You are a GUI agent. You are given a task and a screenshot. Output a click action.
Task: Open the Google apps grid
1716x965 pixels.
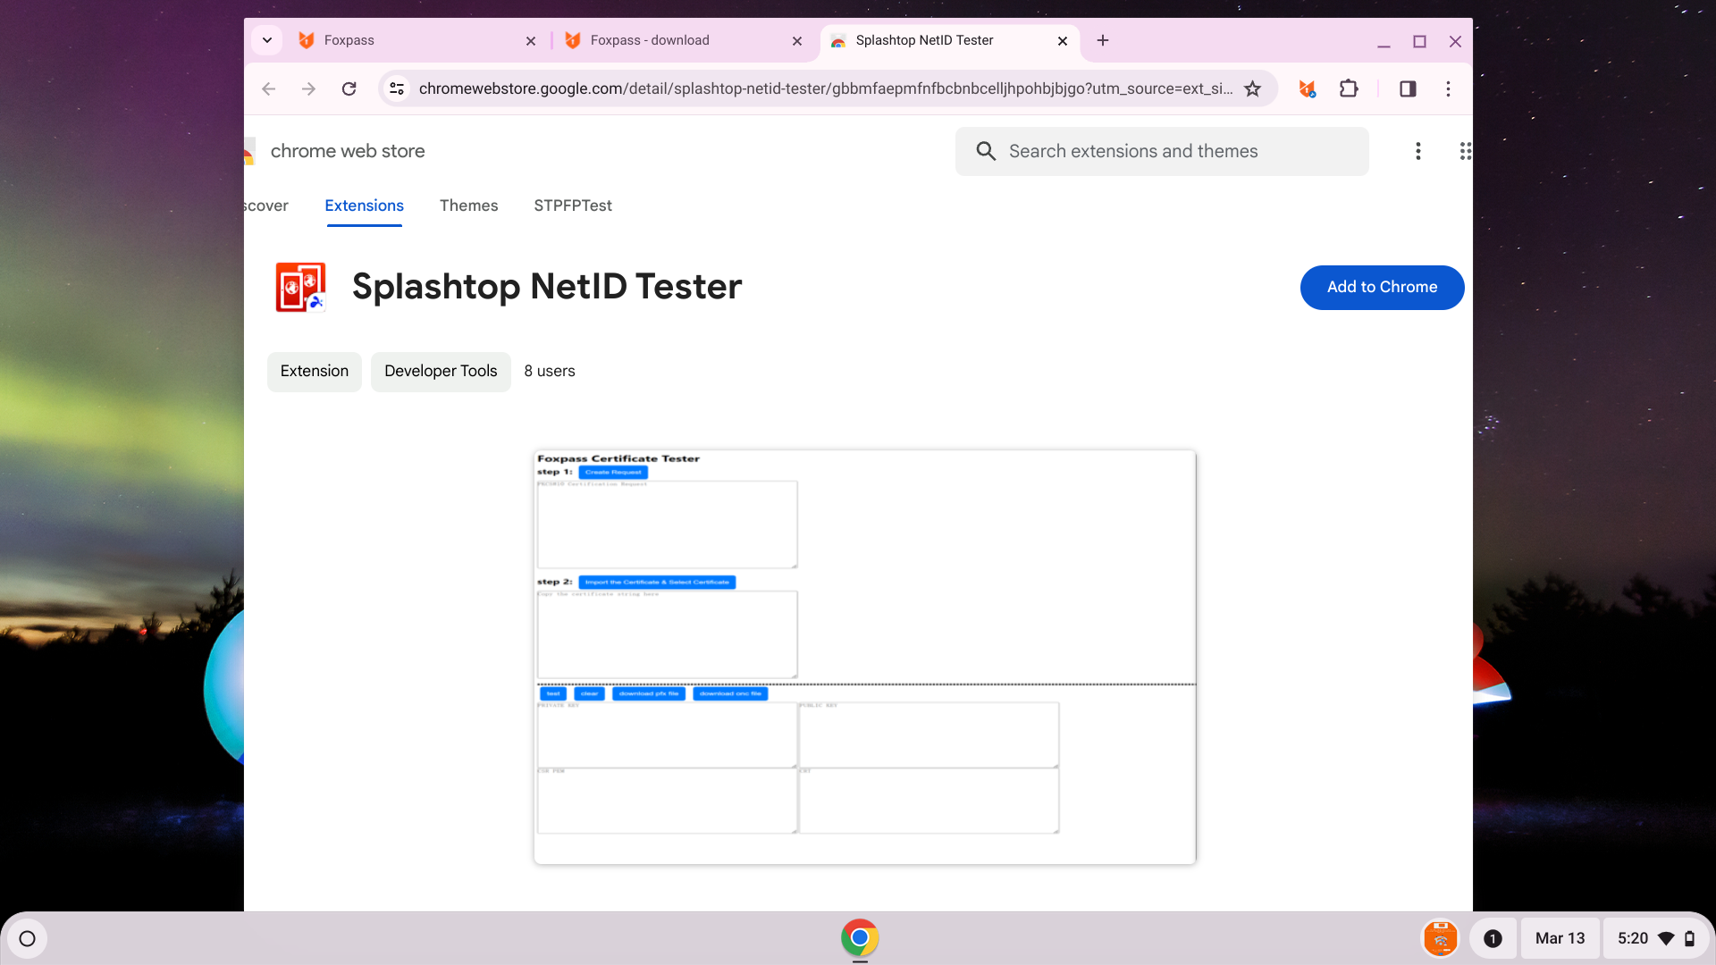point(1465,151)
